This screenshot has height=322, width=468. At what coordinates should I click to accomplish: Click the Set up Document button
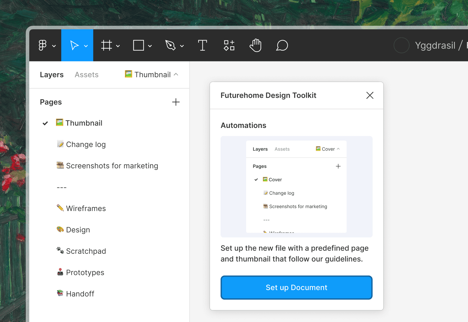coord(297,287)
